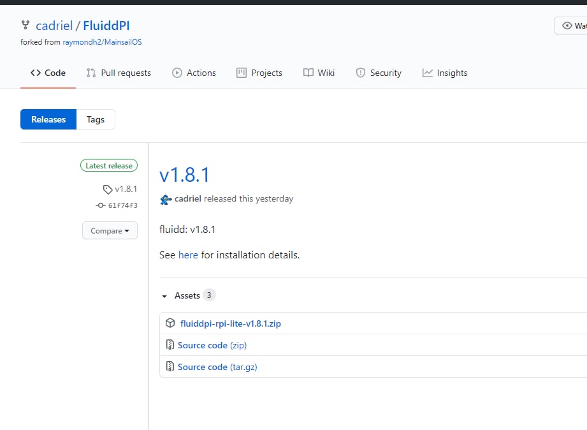View the Insights tab
Image resolution: width=587 pixels, height=430 pixels.
(x=445, y=73)
